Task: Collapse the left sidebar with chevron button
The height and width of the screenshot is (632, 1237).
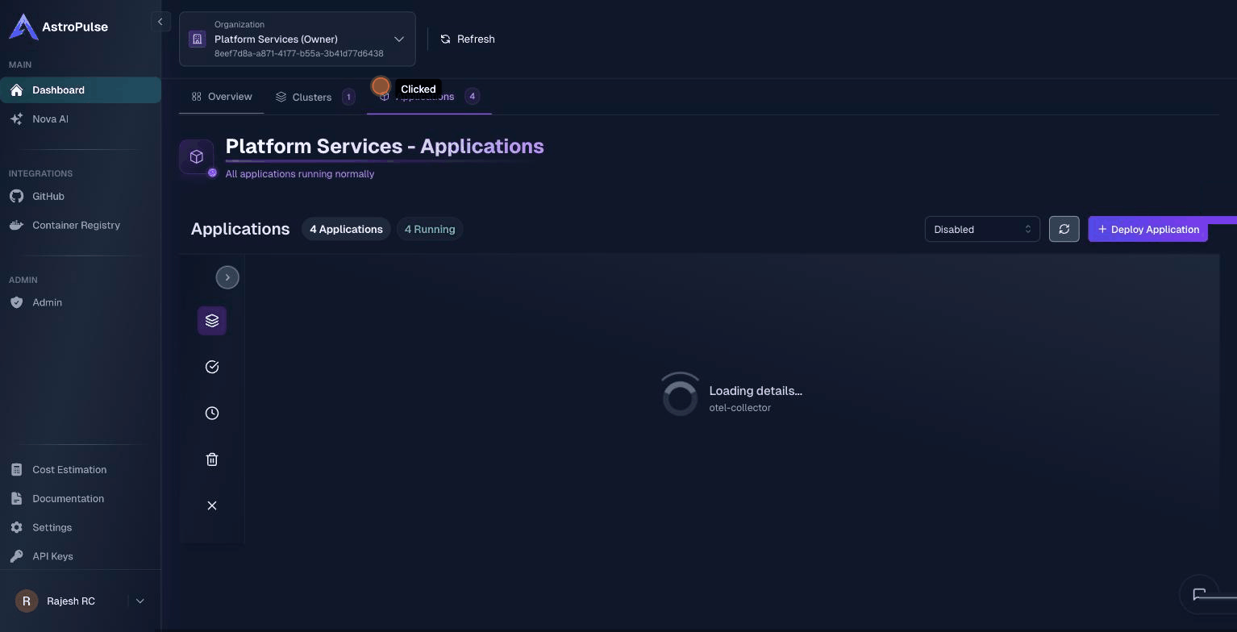Action: tap(160, 22)
